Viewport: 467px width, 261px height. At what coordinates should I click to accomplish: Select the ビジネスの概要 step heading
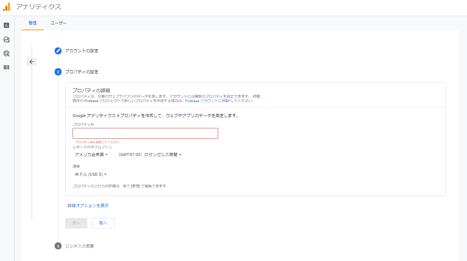[79, 246]
